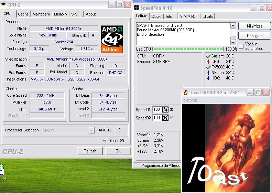This screenshot has width=272, height=193.
Task: Click the CPU-Z title bar icon
Action: (x=3, y=4)
